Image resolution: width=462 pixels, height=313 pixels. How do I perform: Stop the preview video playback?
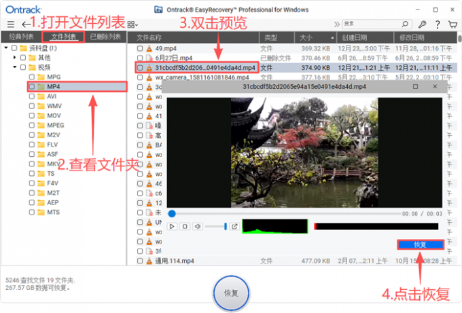(185, 226)
